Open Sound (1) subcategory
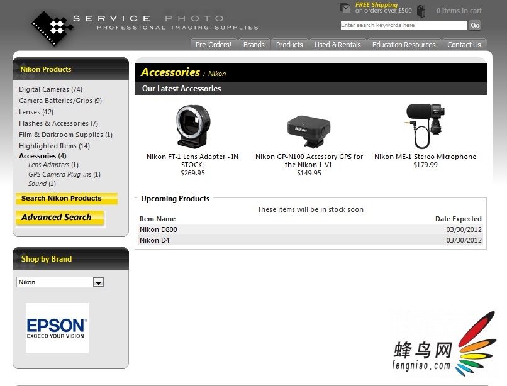507x386 pixels. pyautogui.click(x=42, y=184)
